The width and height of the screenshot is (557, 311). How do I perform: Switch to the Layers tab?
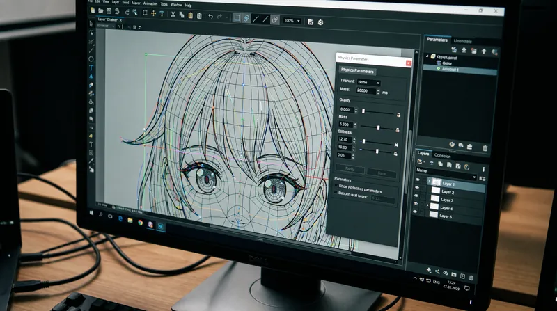423,153
